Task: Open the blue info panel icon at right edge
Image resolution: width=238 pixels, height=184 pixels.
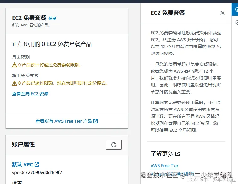Action: pyautogui.click(x=235, y=9)
